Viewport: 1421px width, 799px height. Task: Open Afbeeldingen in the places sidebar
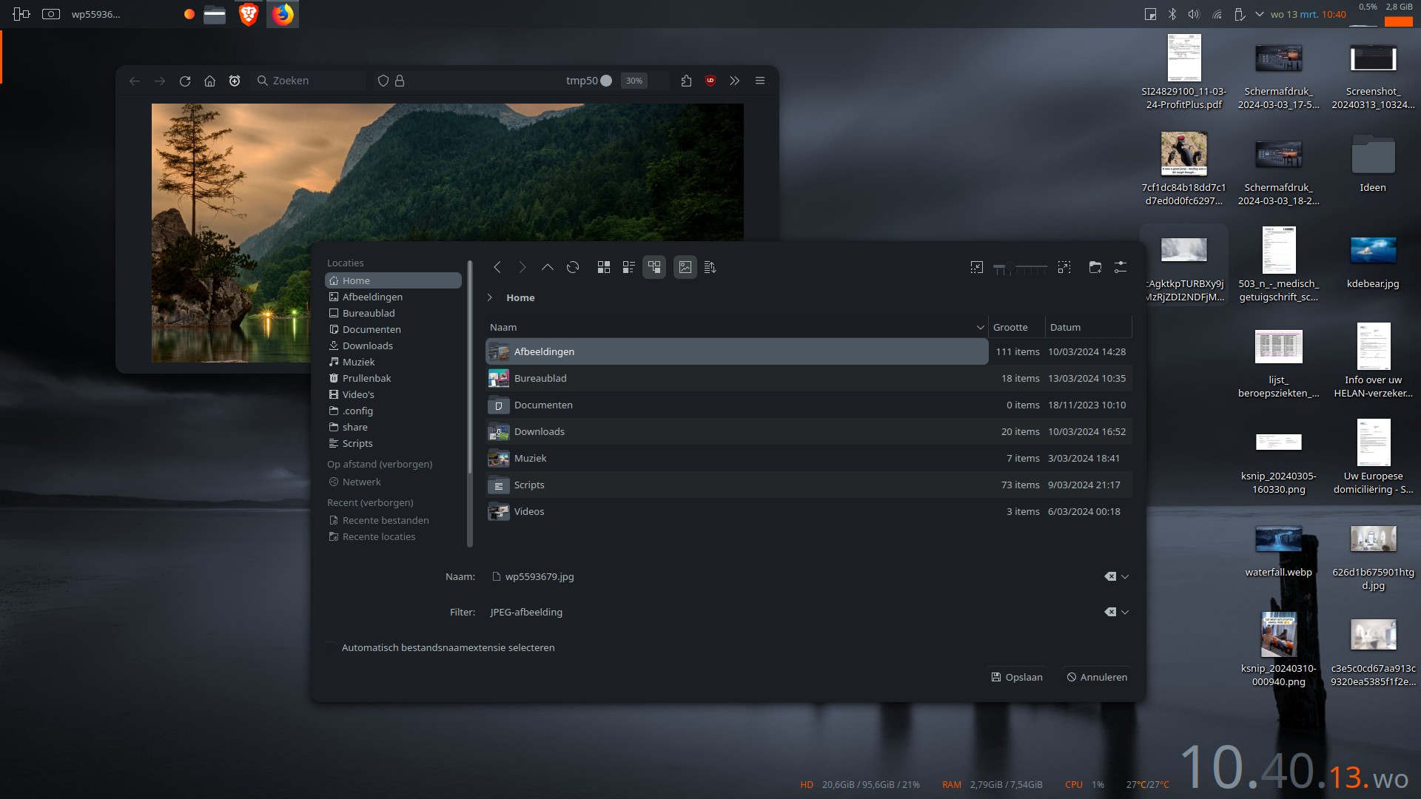393,297
